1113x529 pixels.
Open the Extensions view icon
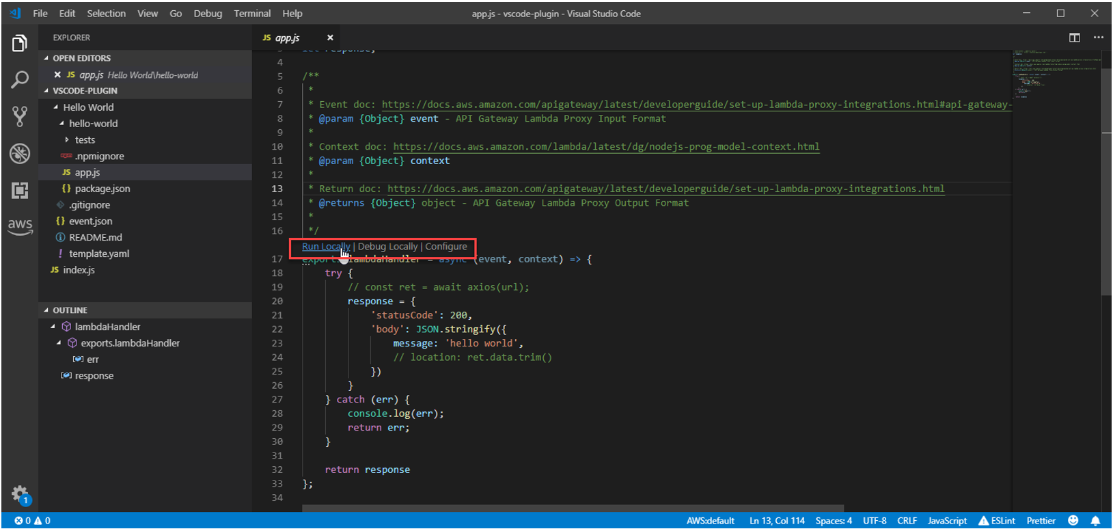click(x=20, y=191)
